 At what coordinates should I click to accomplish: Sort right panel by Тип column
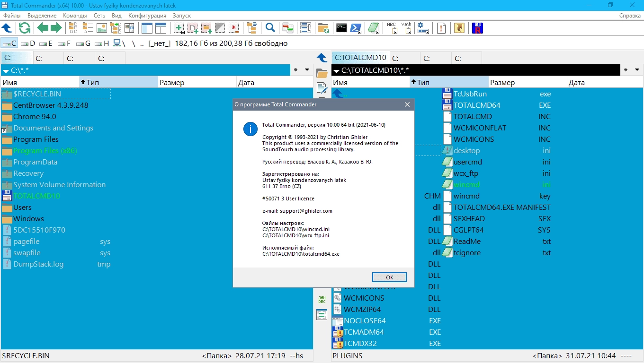449,82
